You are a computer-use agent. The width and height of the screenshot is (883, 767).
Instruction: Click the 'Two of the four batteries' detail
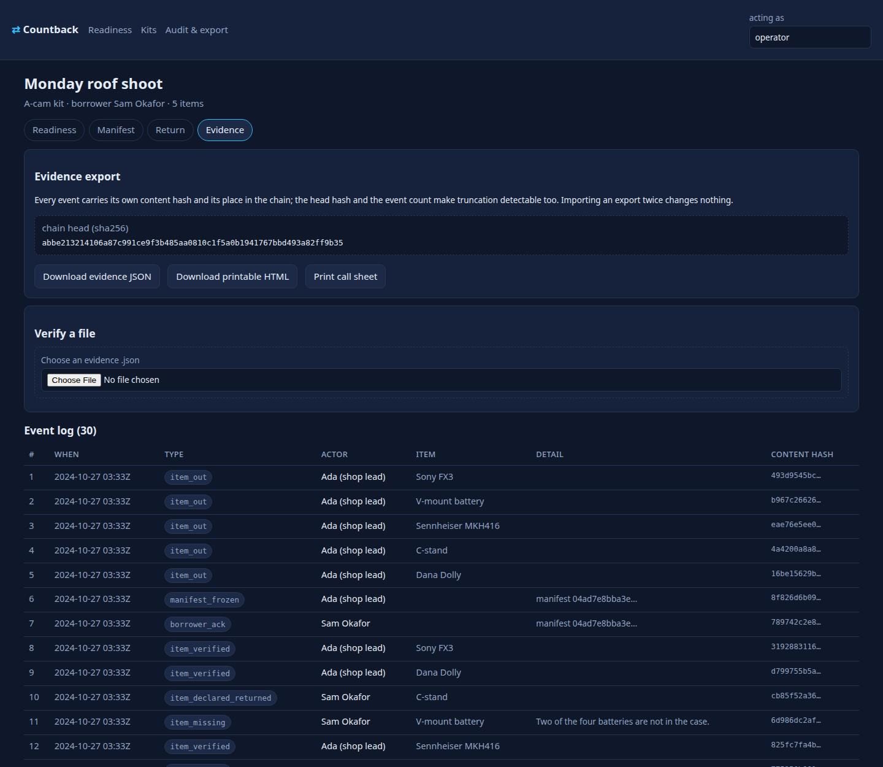(x=622, y=722)
